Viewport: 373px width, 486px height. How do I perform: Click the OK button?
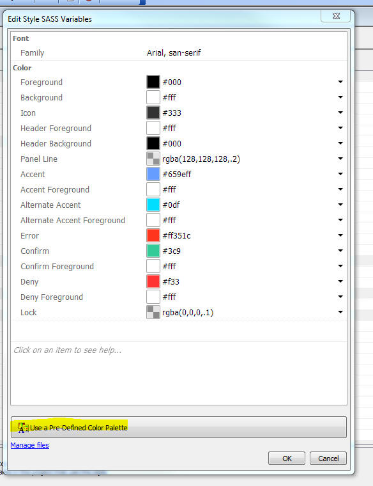click(287, 459)
